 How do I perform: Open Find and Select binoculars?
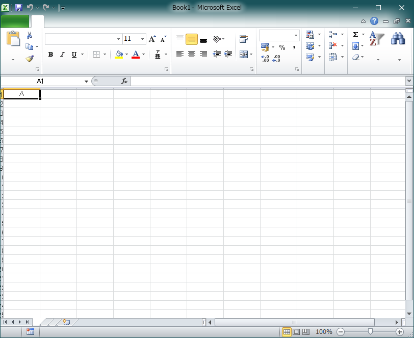pos(398,39)
